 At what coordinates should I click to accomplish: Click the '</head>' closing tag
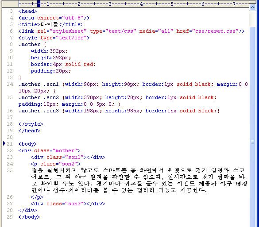pos(29,131)
